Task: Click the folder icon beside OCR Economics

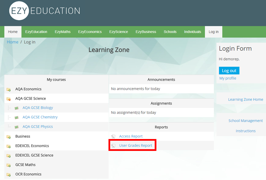Action: pos(8,175)
